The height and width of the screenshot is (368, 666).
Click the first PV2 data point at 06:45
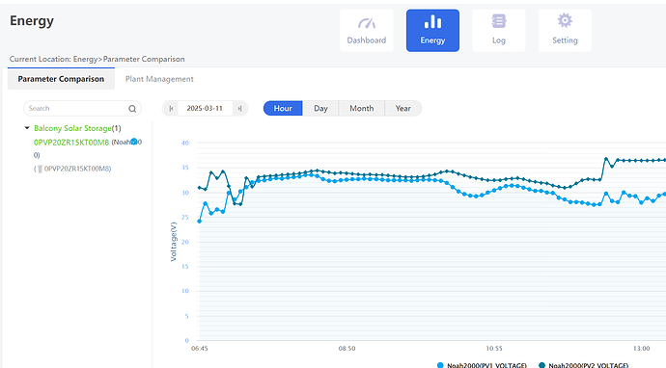(200, 188)
